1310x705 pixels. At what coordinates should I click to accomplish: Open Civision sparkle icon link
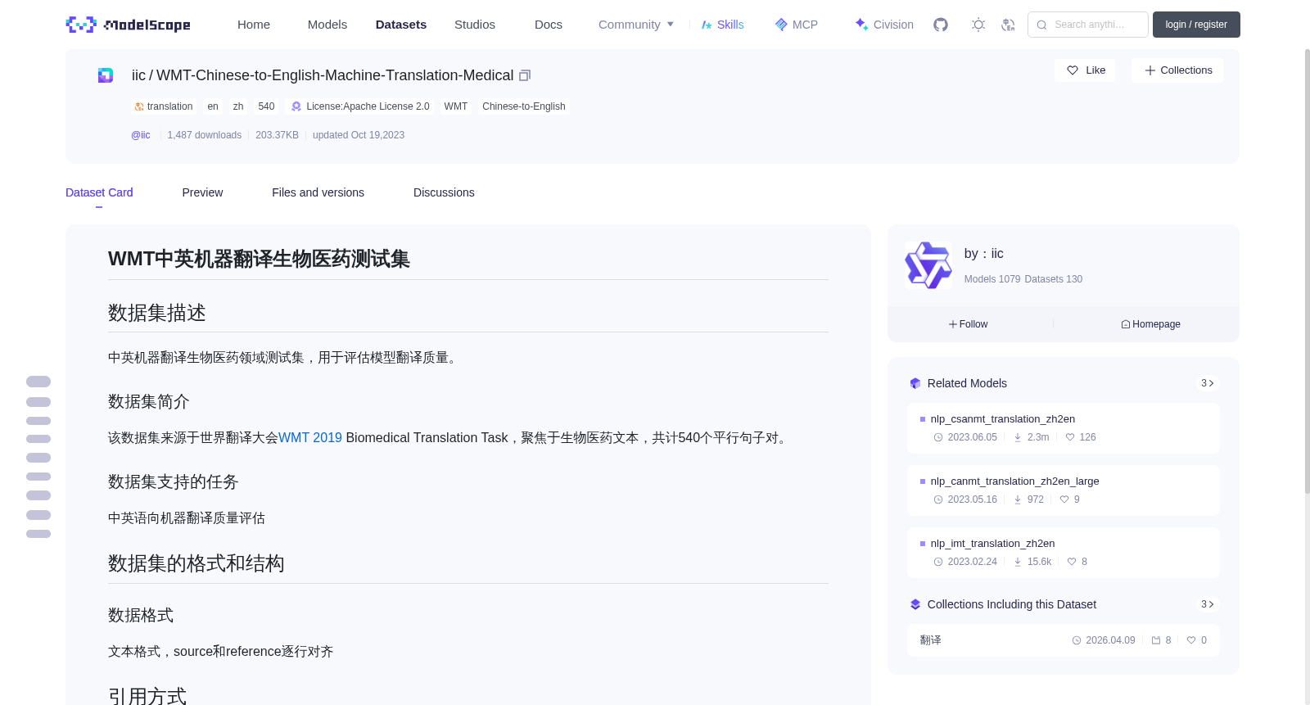click(861, 25)
